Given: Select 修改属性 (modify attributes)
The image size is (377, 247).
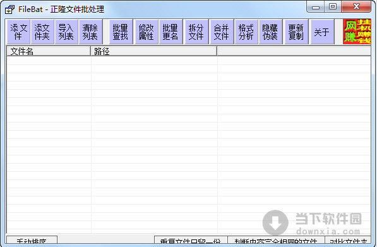Looking at the screenshot, I should (147, 32).
